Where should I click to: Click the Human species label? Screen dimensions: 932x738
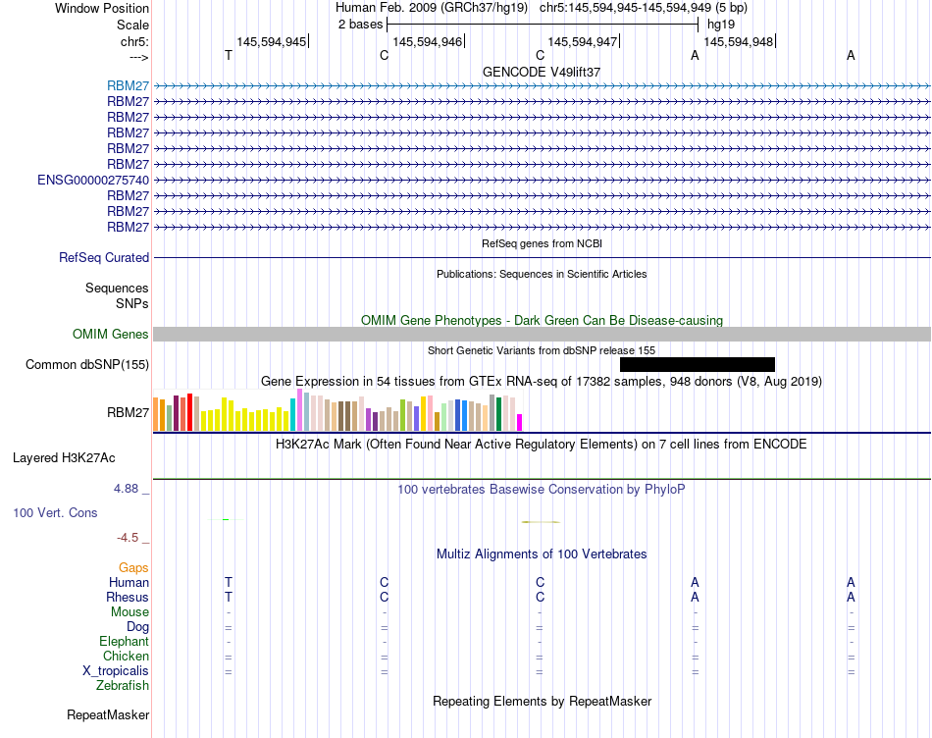point(129,582)
